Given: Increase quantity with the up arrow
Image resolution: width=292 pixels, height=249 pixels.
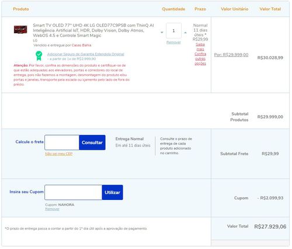Looking at the screenshot, I should click(185, 33).
